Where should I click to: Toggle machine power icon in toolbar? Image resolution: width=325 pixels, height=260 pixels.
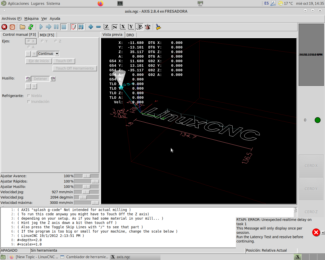click(12, 27)
